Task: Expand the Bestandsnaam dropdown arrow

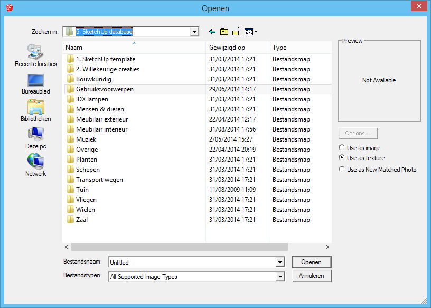Action: pyautogui.click(x=280, y=262)
